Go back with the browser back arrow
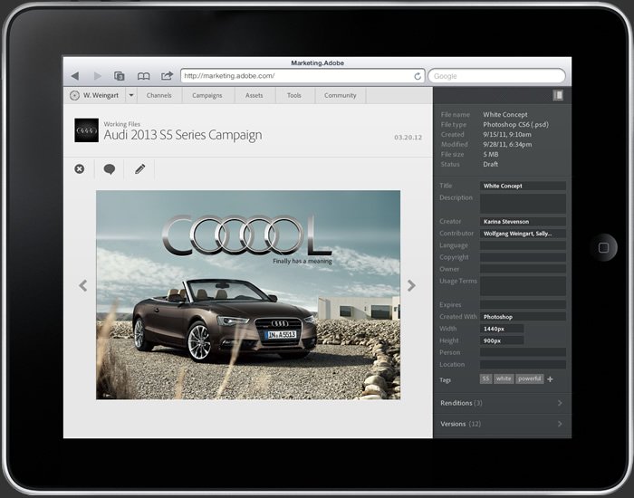The height and width of the screenshot is (498, 634). click(x=75, y=76)
